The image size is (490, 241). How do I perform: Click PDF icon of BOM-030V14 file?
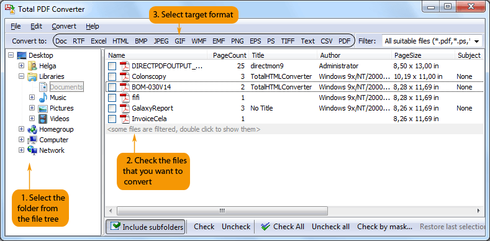[125, 87]
